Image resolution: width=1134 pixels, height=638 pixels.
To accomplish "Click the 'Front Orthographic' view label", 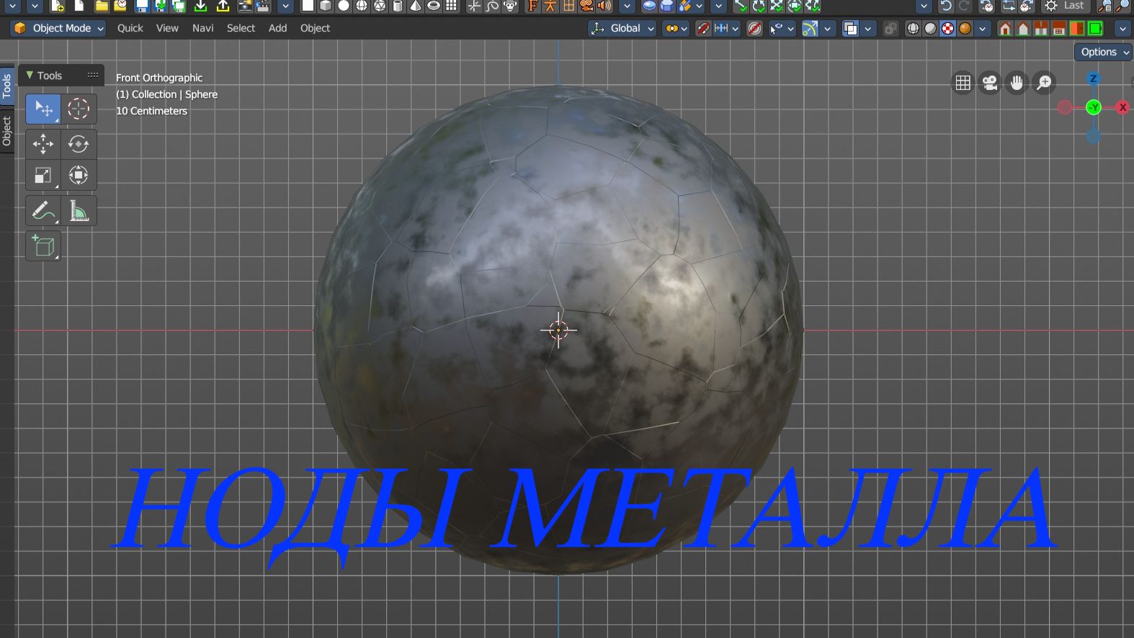I will coord(159,78).
